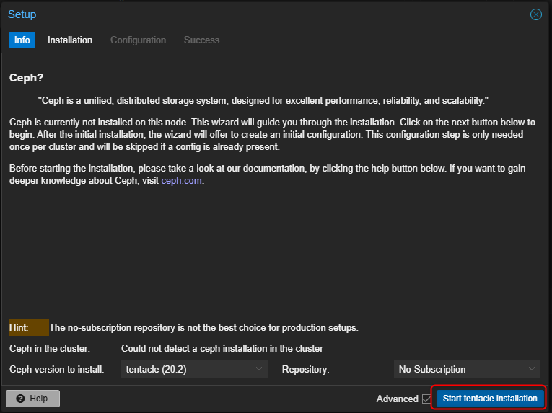The width and height of the screenshot is (552, 413).
Task: Open the Repository dropdown
Action: pos(532,369)
